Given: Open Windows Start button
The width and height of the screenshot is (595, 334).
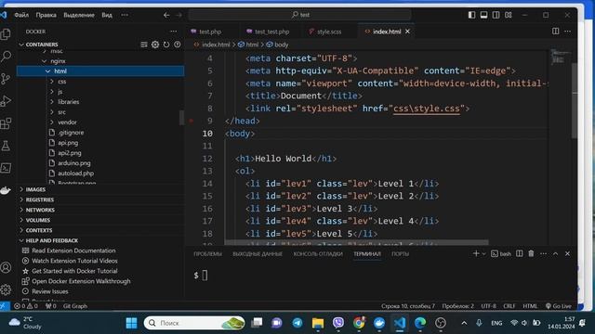Looking at the screenshot, I should pyautogui.click(x=131, y=323).
